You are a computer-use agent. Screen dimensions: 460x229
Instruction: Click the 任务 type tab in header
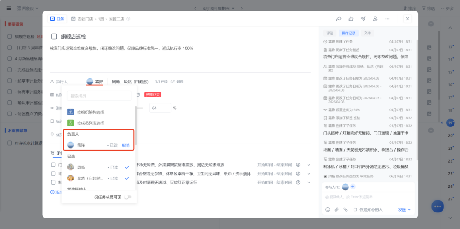coord(57,19)
